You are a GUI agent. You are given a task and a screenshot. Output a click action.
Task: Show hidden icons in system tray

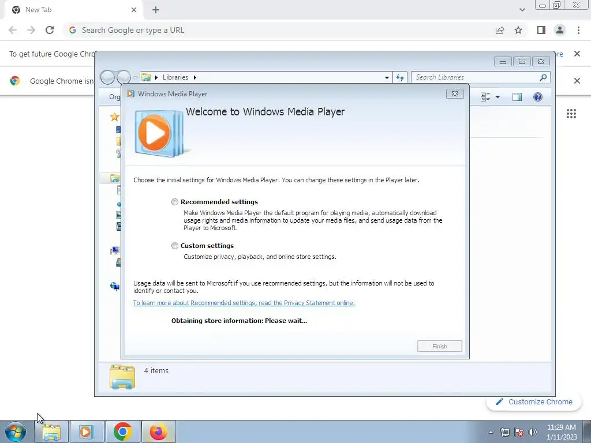click(x=491, y=433)
